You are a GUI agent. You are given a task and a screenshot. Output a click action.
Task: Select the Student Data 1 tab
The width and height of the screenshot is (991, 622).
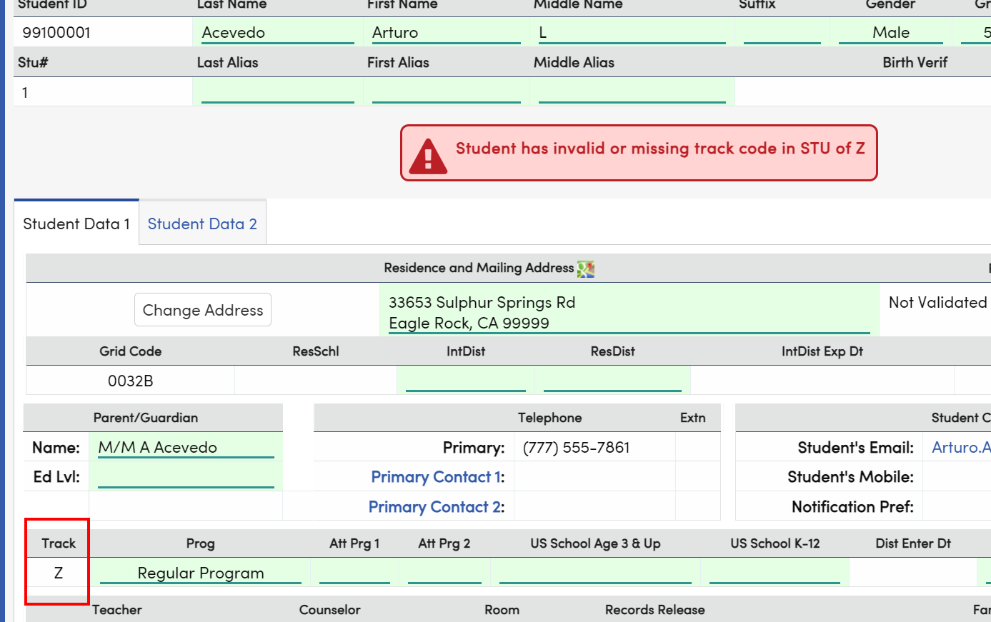(x=76, y=224)
